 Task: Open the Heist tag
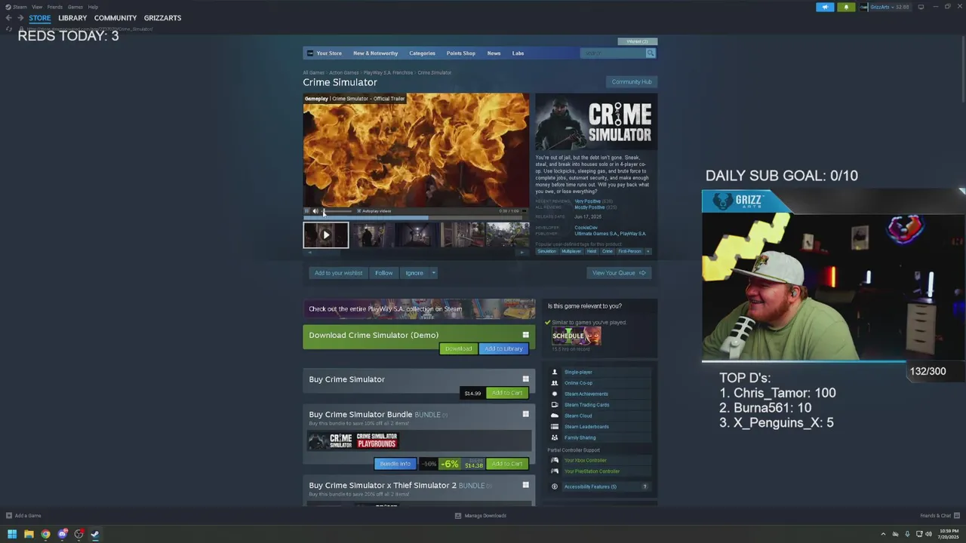[592, 251]
